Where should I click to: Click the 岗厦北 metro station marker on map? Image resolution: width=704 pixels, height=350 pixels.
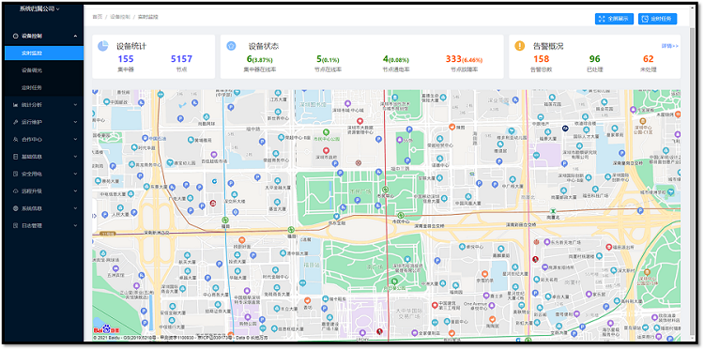click(x=553, y=211)
